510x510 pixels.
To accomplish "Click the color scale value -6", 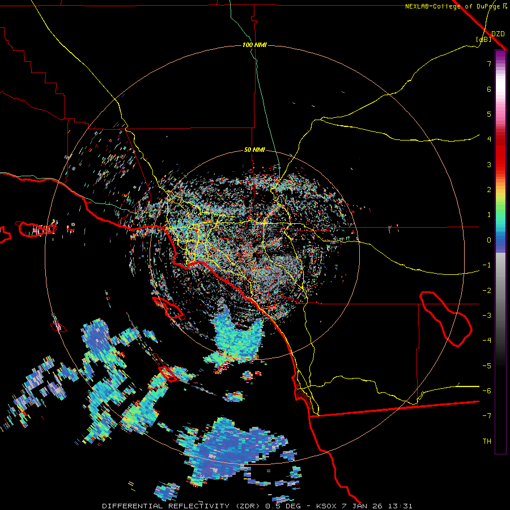I will pos(487,391).
